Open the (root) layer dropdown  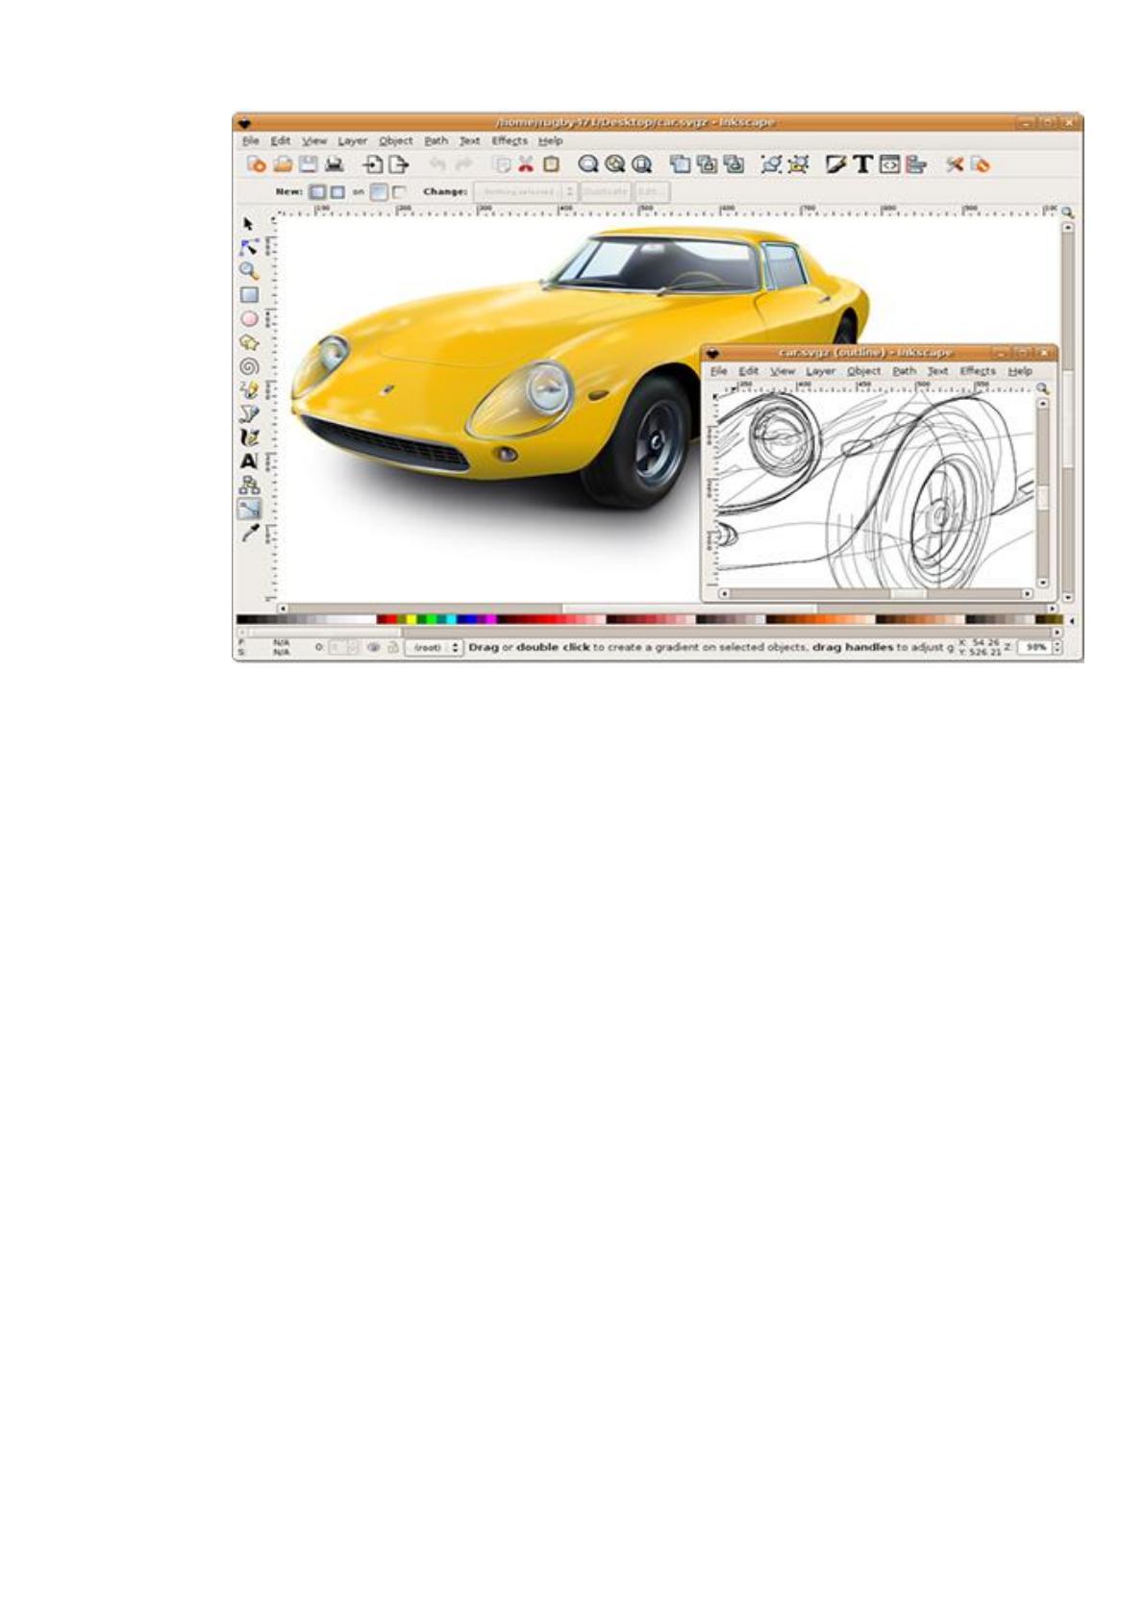(x=433, y=648)
